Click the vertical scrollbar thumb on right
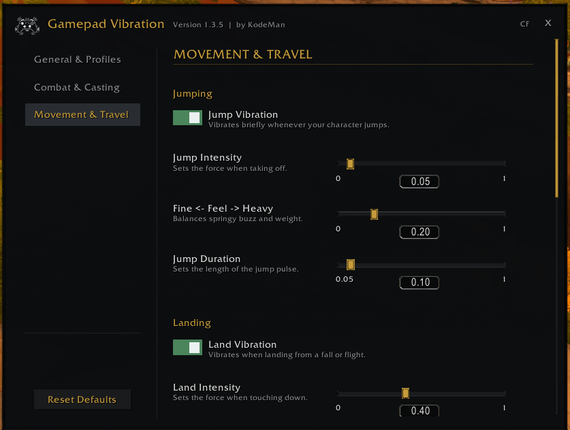Viewport: 570px width, 430px height. [556, 118]
